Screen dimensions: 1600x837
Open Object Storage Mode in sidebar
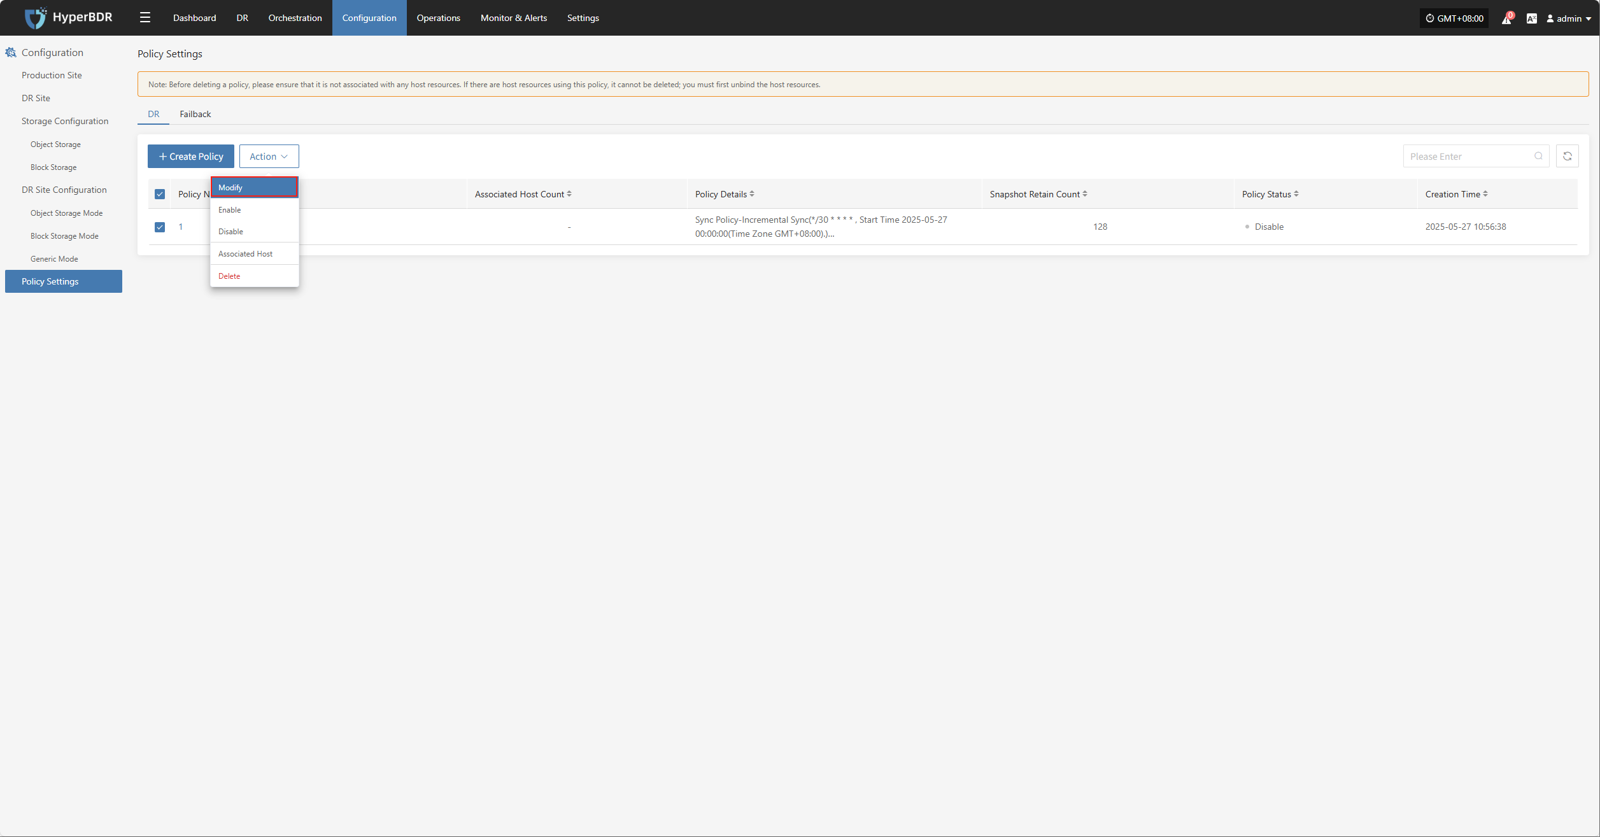(66, 213)
